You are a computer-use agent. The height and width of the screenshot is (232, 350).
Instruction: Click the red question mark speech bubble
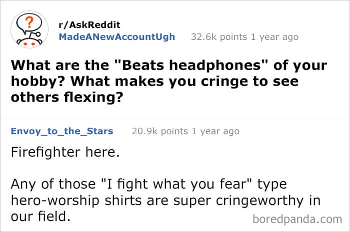[29, 23]
